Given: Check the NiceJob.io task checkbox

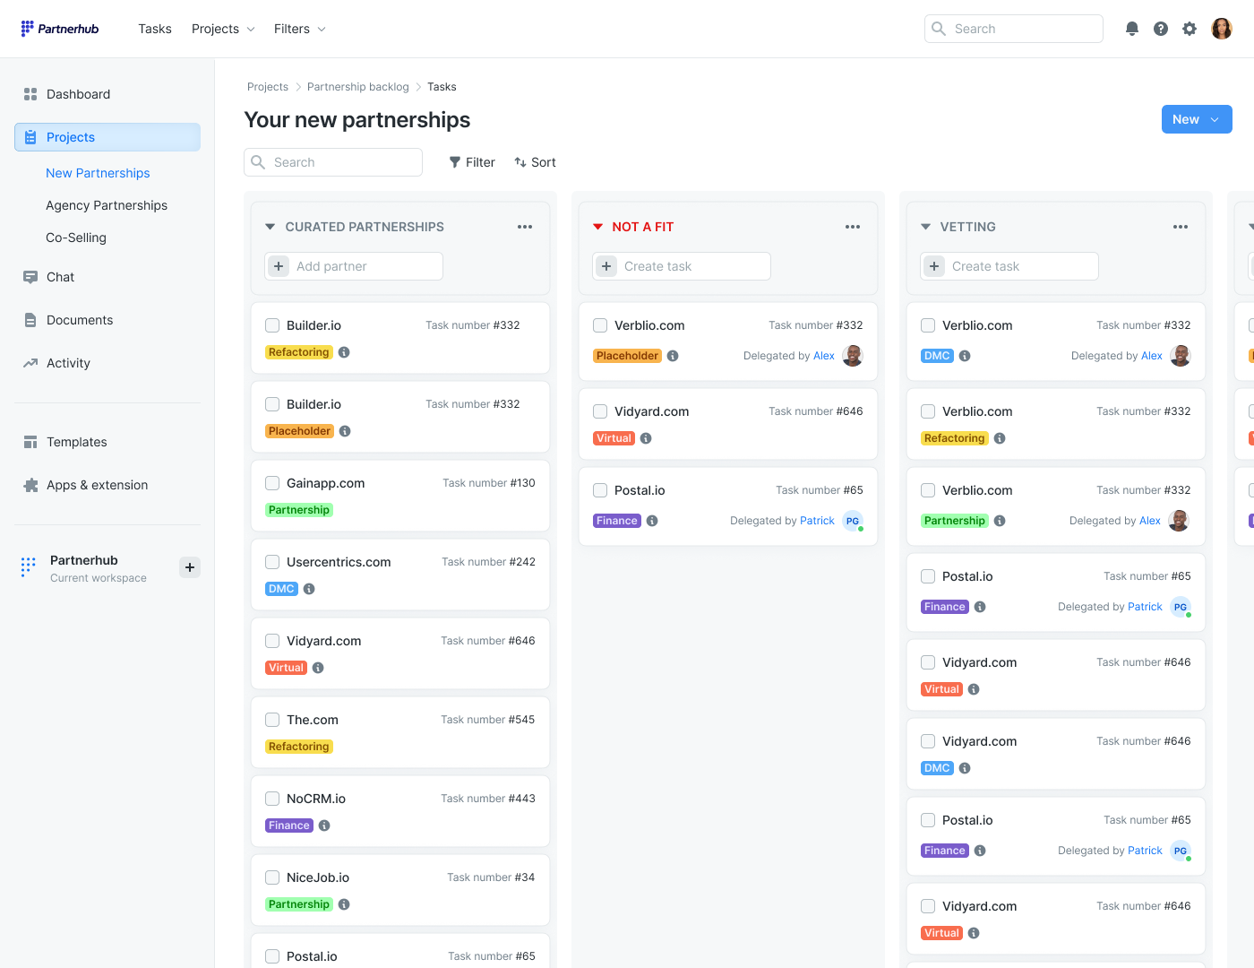Looking at the screenshot, I should 272,877.
